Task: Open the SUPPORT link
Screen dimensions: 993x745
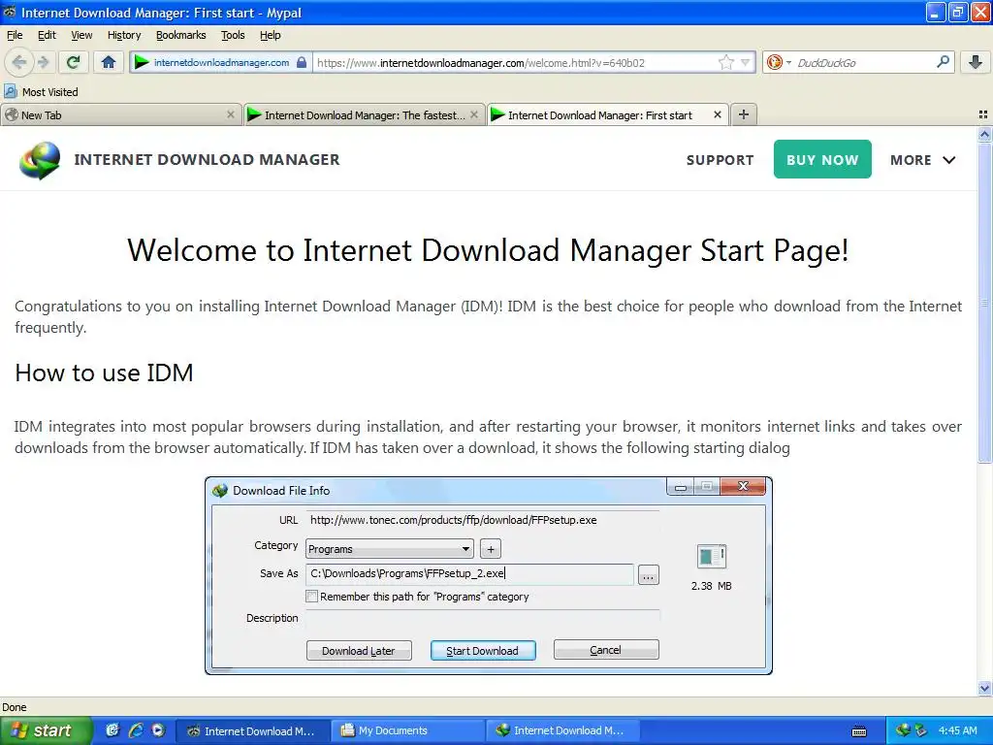Action: (721, 160)
